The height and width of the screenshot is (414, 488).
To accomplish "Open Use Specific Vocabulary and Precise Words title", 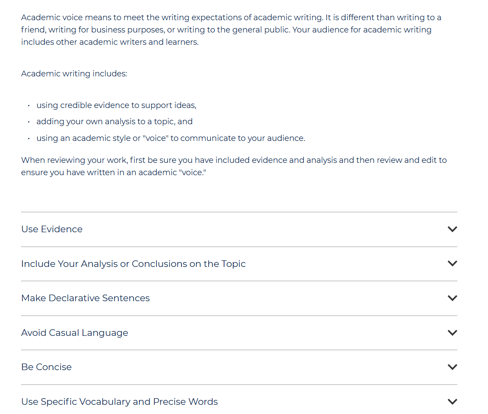I will (x=120, y=402).
